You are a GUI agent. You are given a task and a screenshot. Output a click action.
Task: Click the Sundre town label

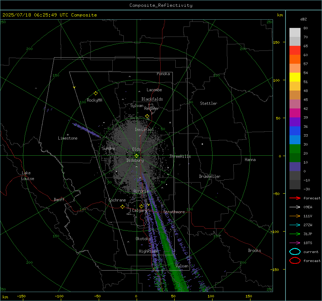108,148
